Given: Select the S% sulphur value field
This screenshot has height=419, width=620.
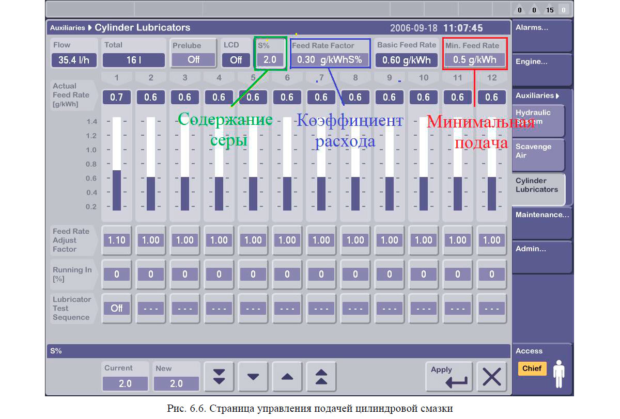Looking at the screenshot, I should (270, 59).
